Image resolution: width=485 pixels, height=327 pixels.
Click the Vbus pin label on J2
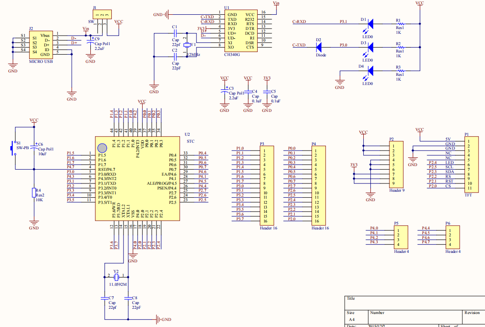point(45,36)
